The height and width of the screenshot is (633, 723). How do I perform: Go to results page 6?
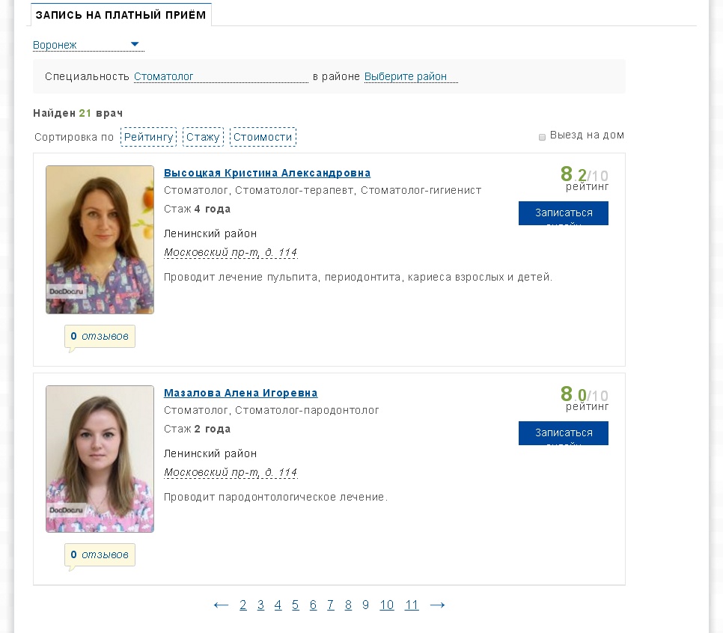(x=313, y=605)
